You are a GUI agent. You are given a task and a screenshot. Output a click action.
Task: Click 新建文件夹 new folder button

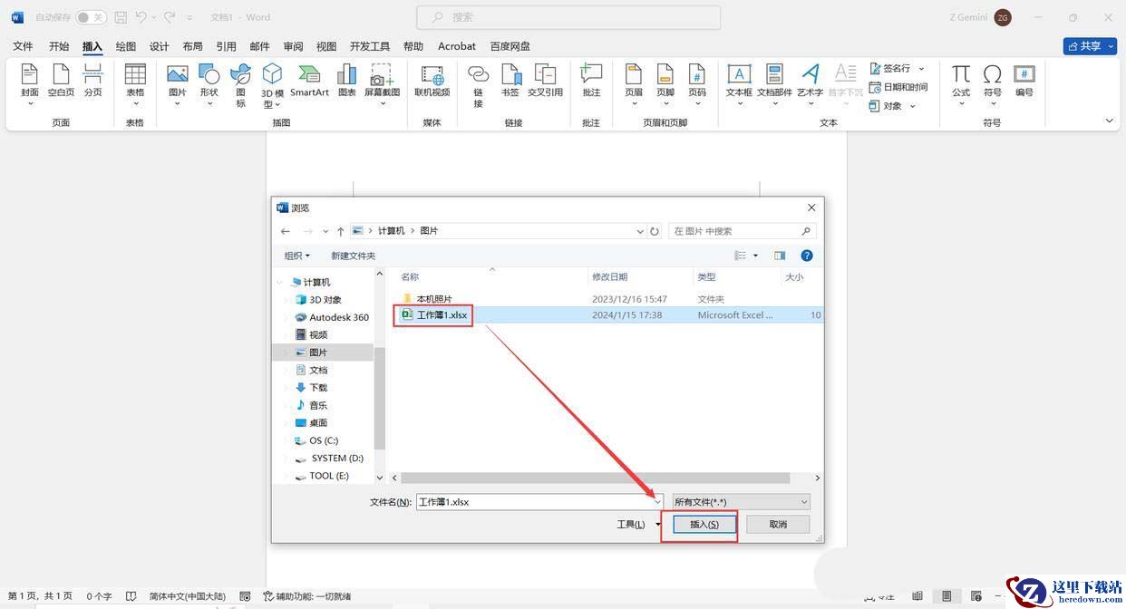[354, 256]
